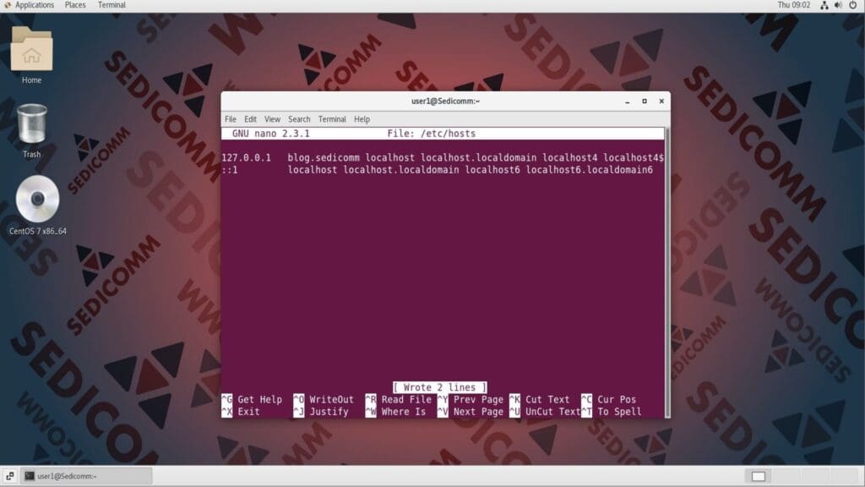The height and width of the screenshot is (487, 865).
Task: Close the user1@Sedicomm terminal window
Action: 661,101
